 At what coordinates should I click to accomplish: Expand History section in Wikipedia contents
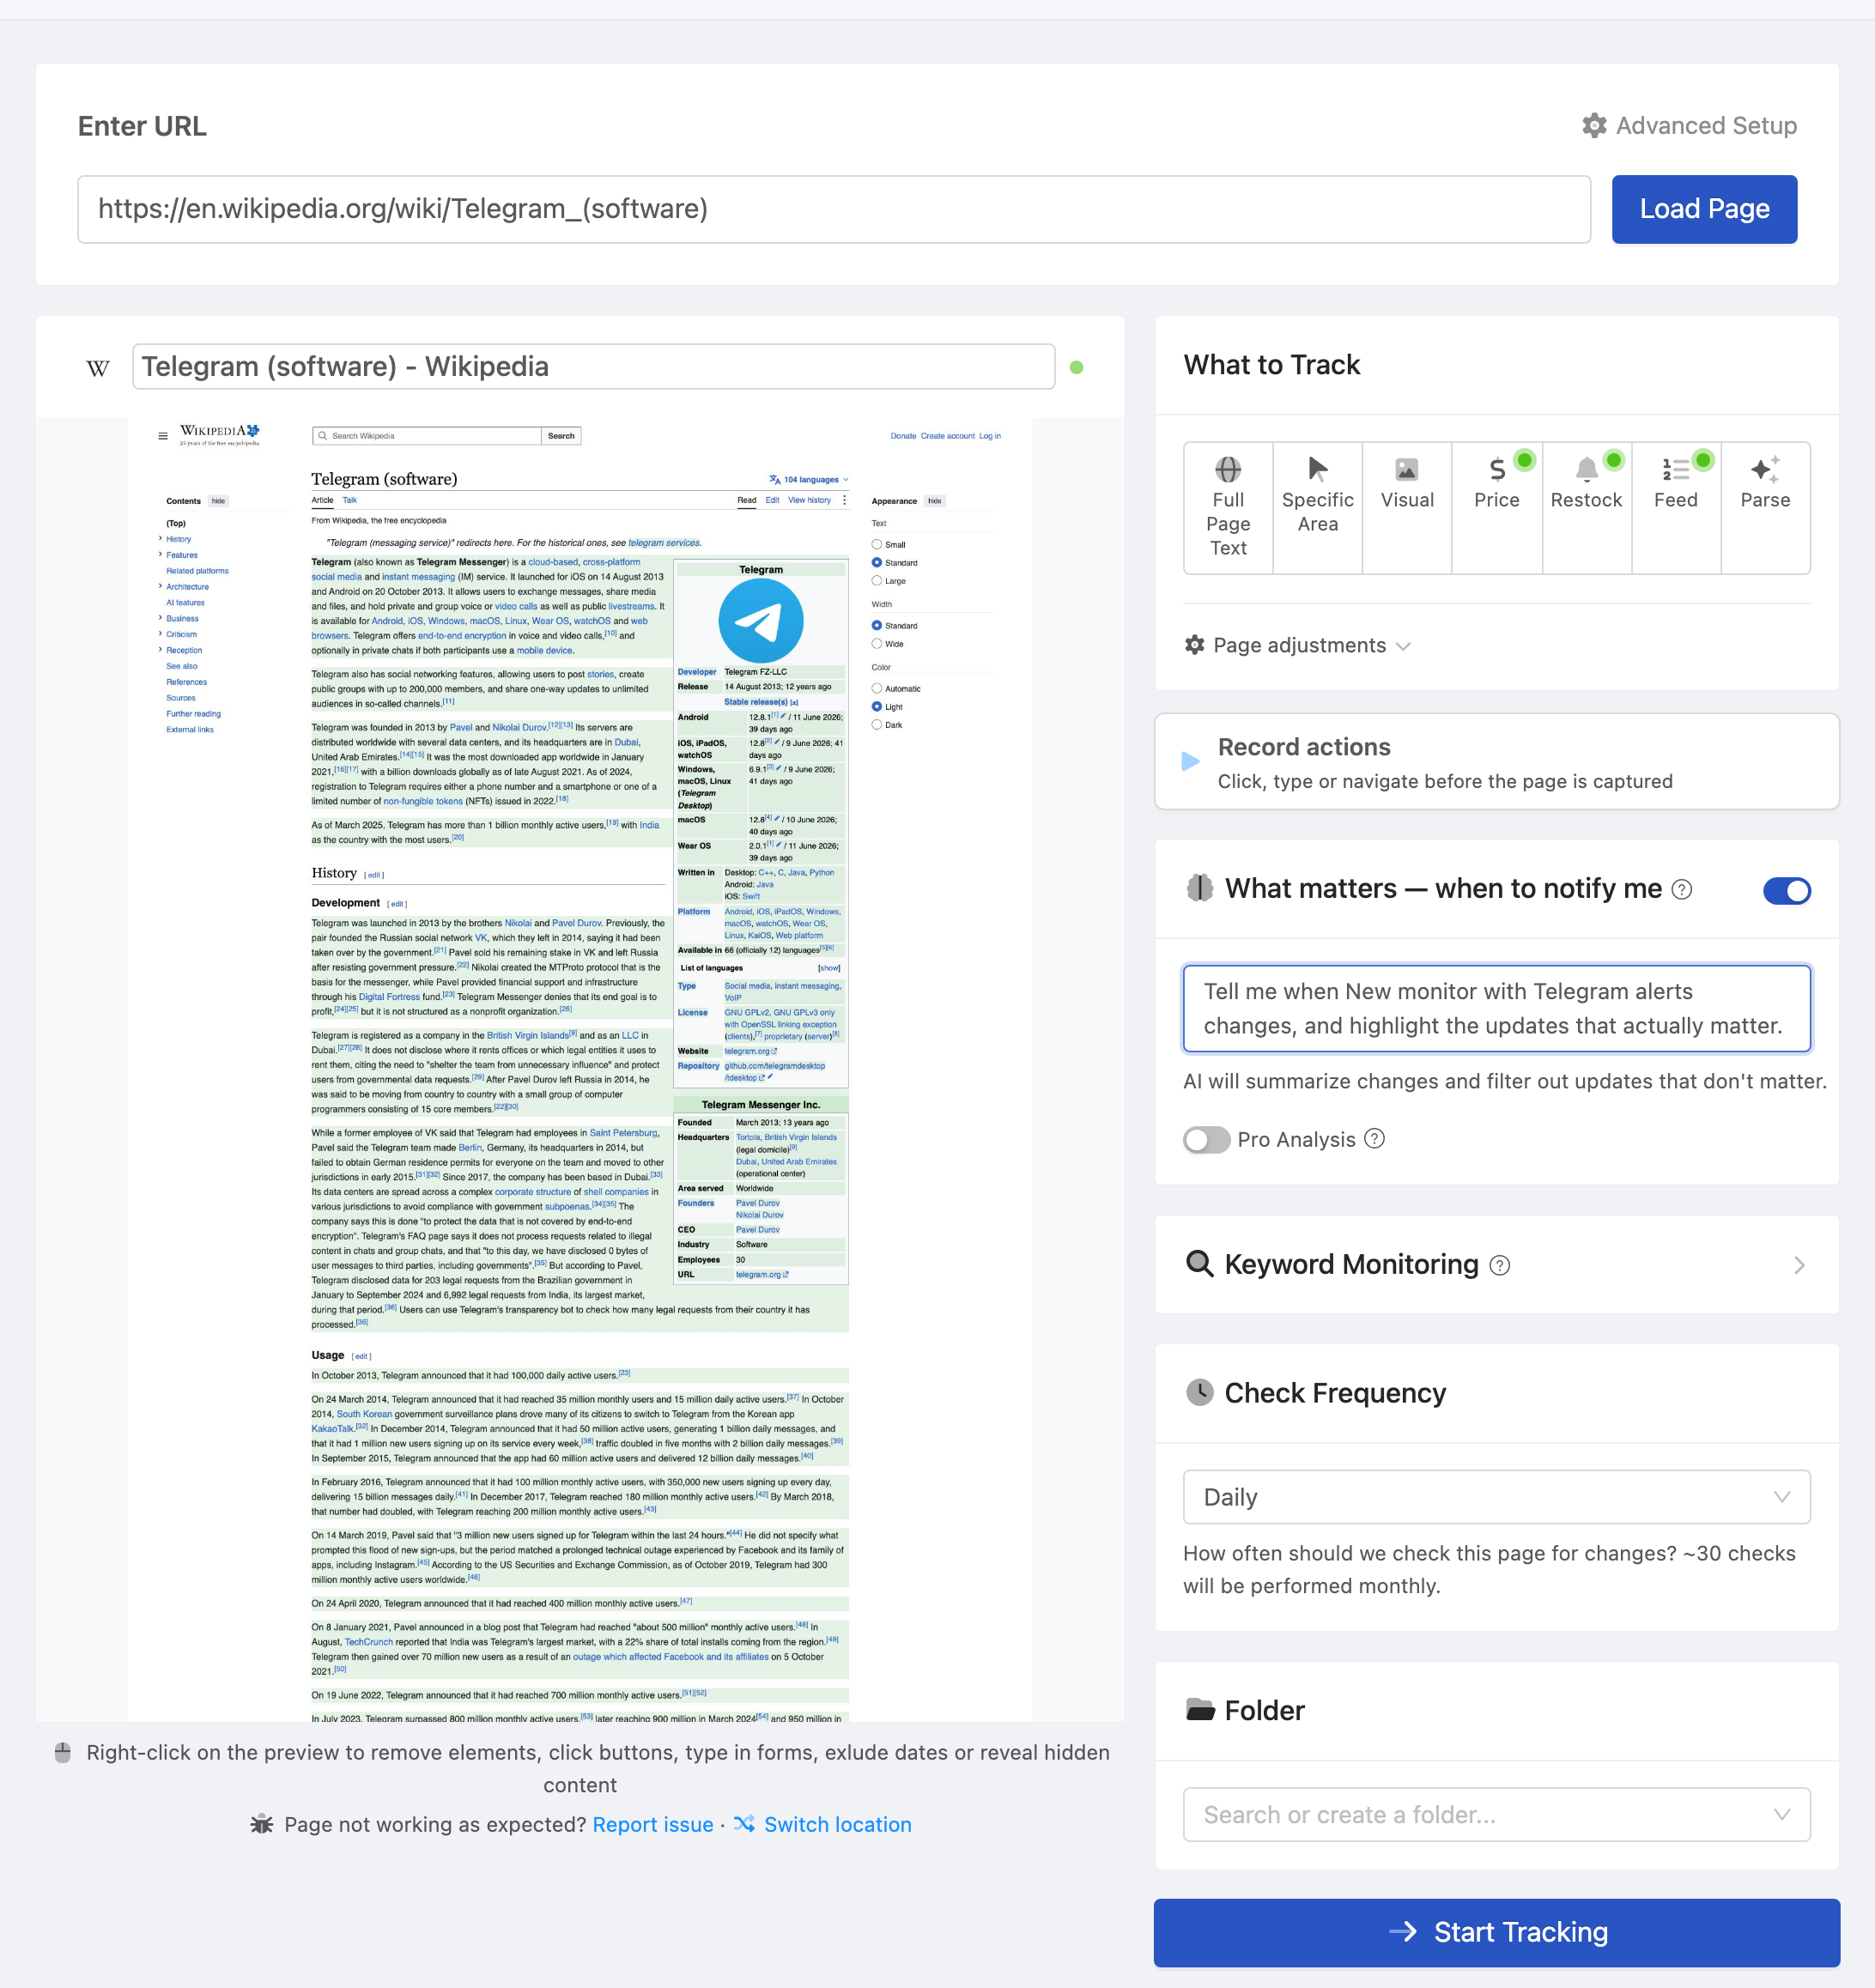tap(160, 539)
